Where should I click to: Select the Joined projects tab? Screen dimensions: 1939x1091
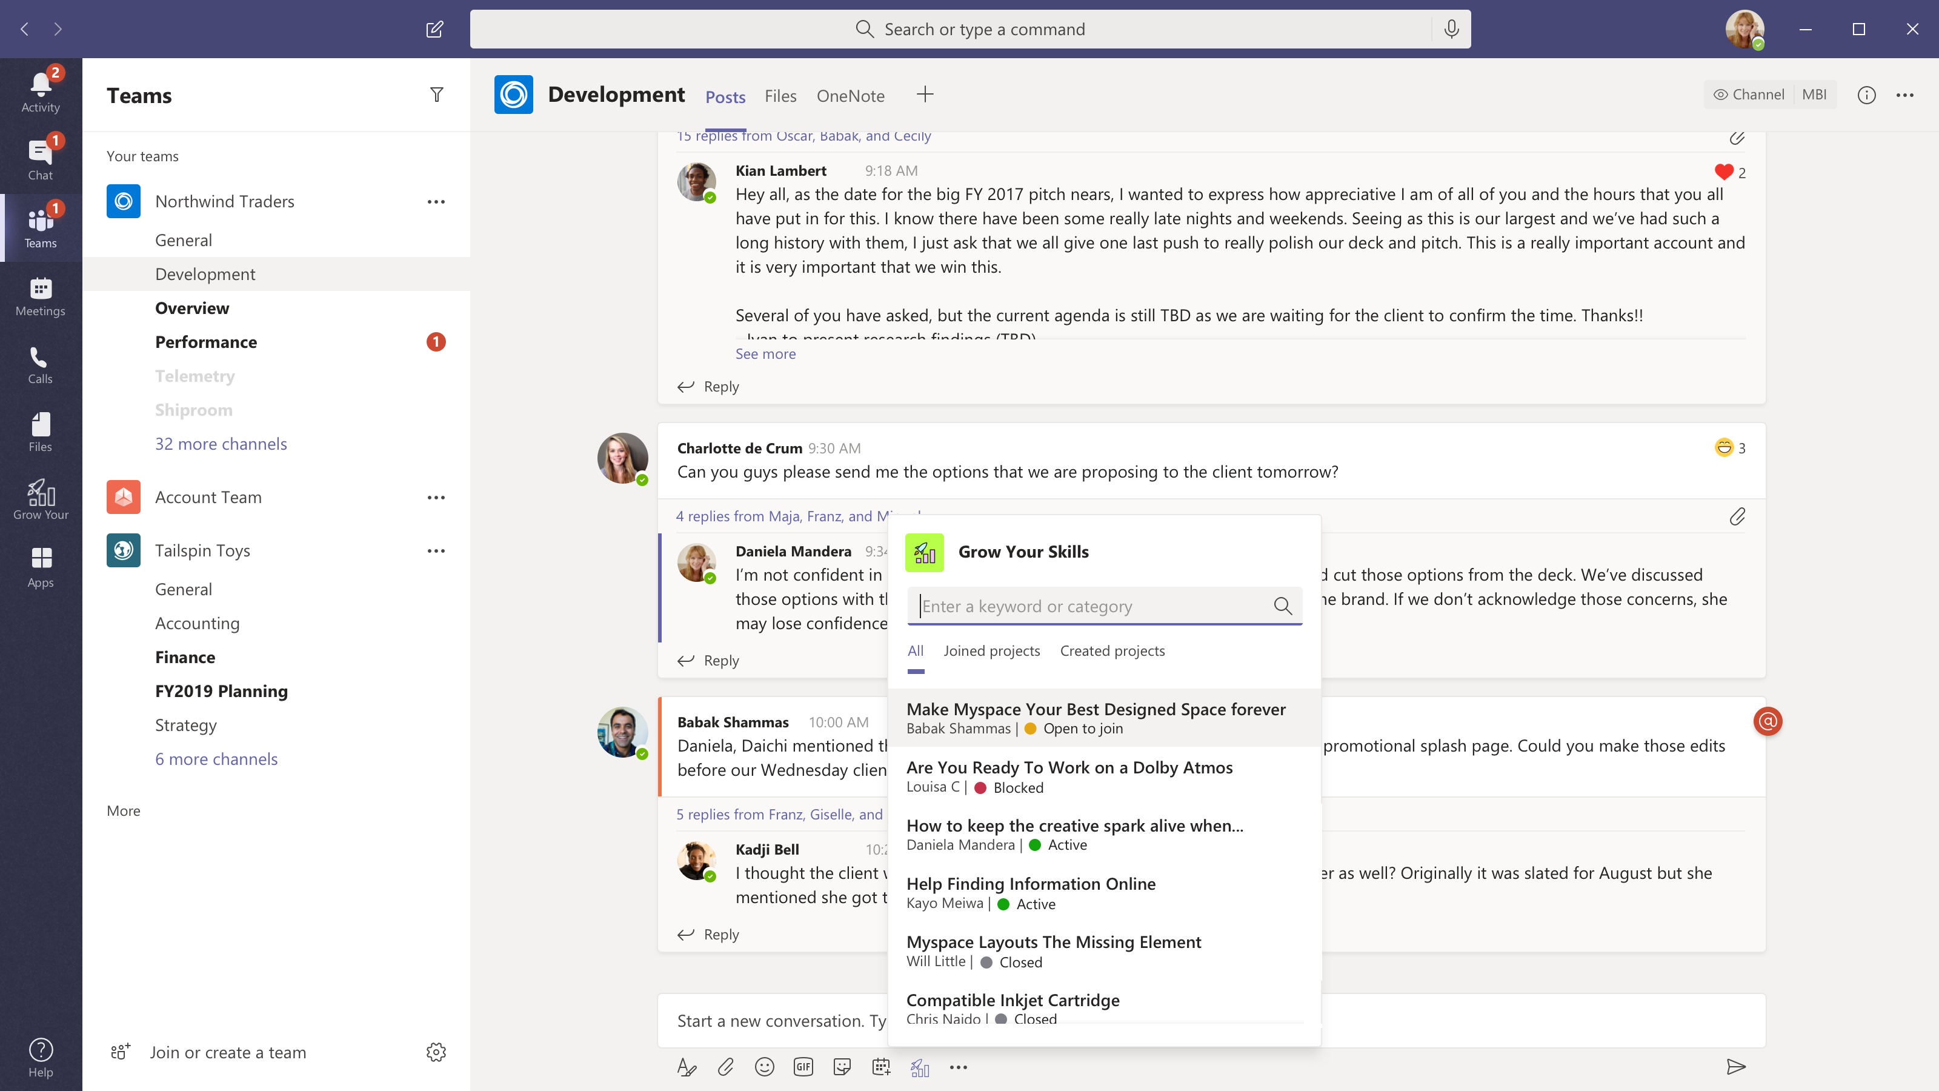tap(991, 650)
